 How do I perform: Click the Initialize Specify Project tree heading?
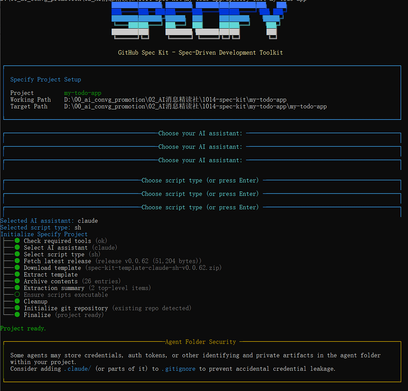pos(44,234)
